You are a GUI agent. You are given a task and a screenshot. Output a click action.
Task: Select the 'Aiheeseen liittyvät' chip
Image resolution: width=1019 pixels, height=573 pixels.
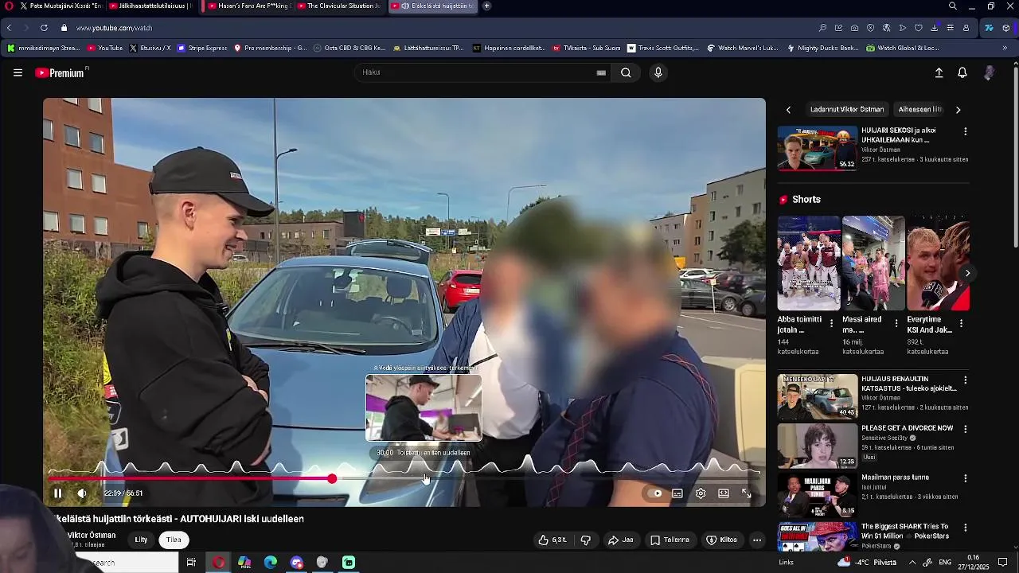[x=919, y=109]
